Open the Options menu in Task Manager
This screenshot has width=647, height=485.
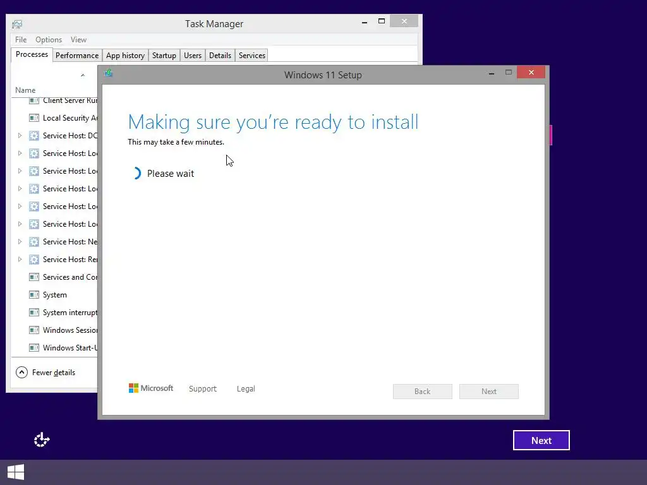pyautogui.click(x=49, y=40)
